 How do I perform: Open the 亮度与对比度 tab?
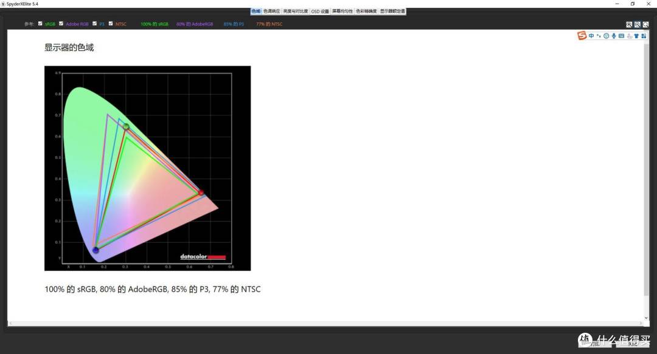coord(296,12)
